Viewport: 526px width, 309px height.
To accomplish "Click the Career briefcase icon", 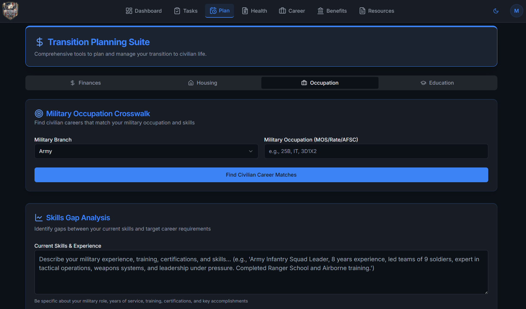I will pos(282,11).
